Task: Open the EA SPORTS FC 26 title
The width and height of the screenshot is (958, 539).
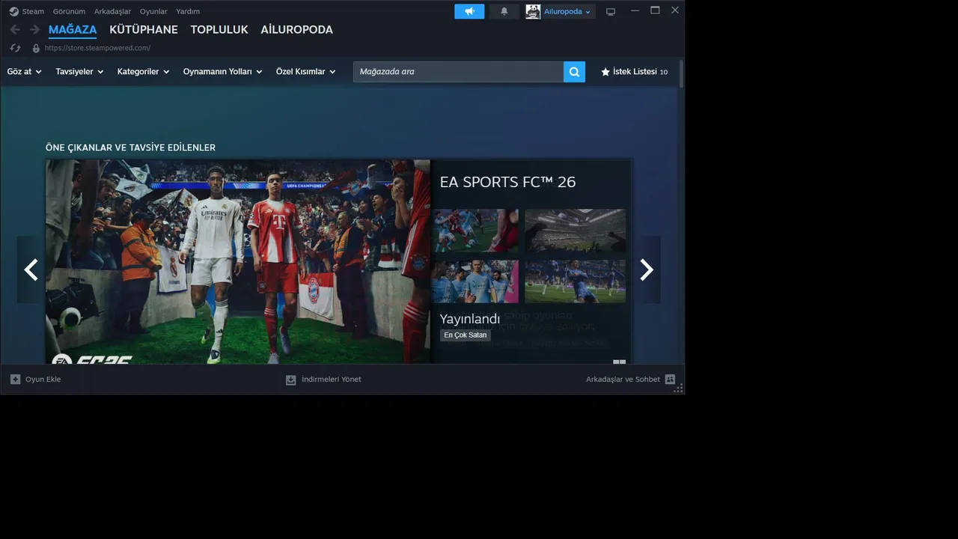Action: pyautogui.click(x=507, y=182)
